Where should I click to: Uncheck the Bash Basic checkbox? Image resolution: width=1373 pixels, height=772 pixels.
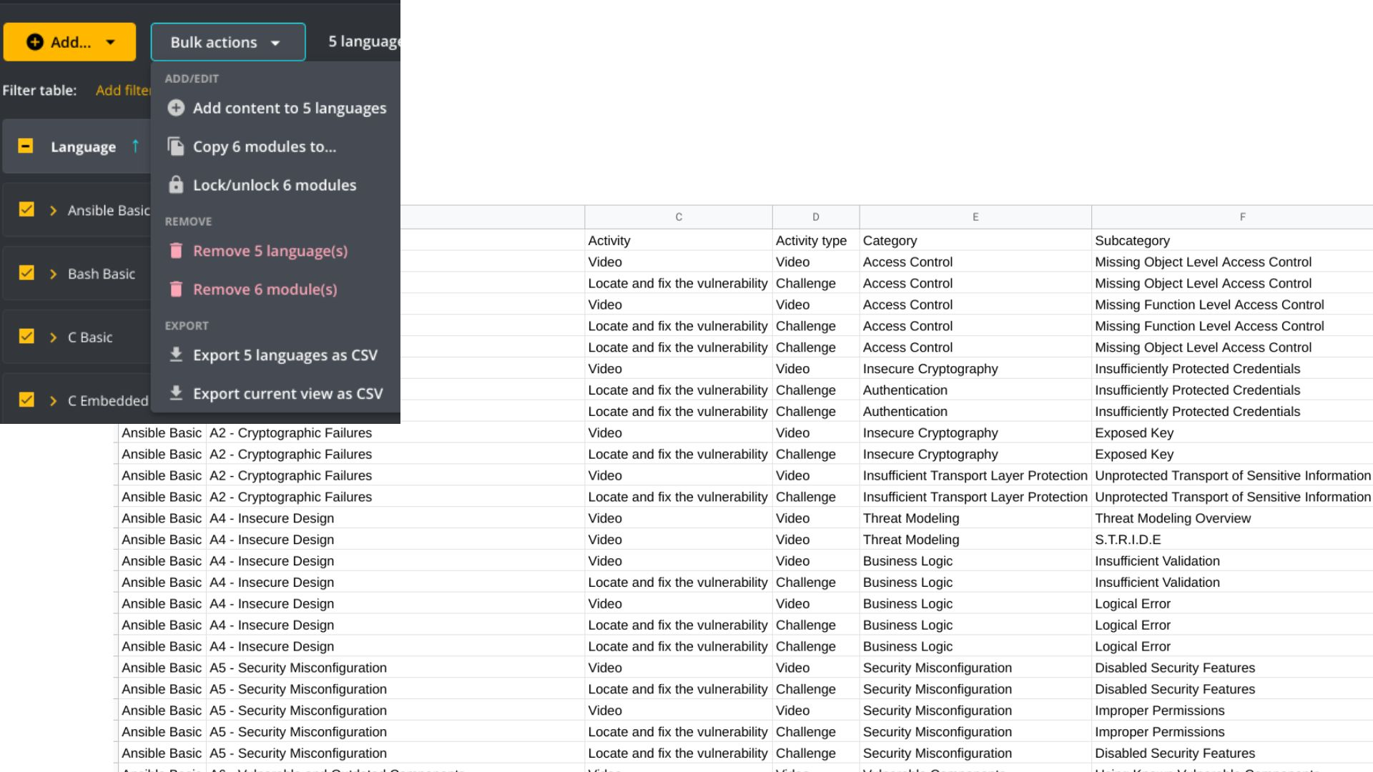26,273
